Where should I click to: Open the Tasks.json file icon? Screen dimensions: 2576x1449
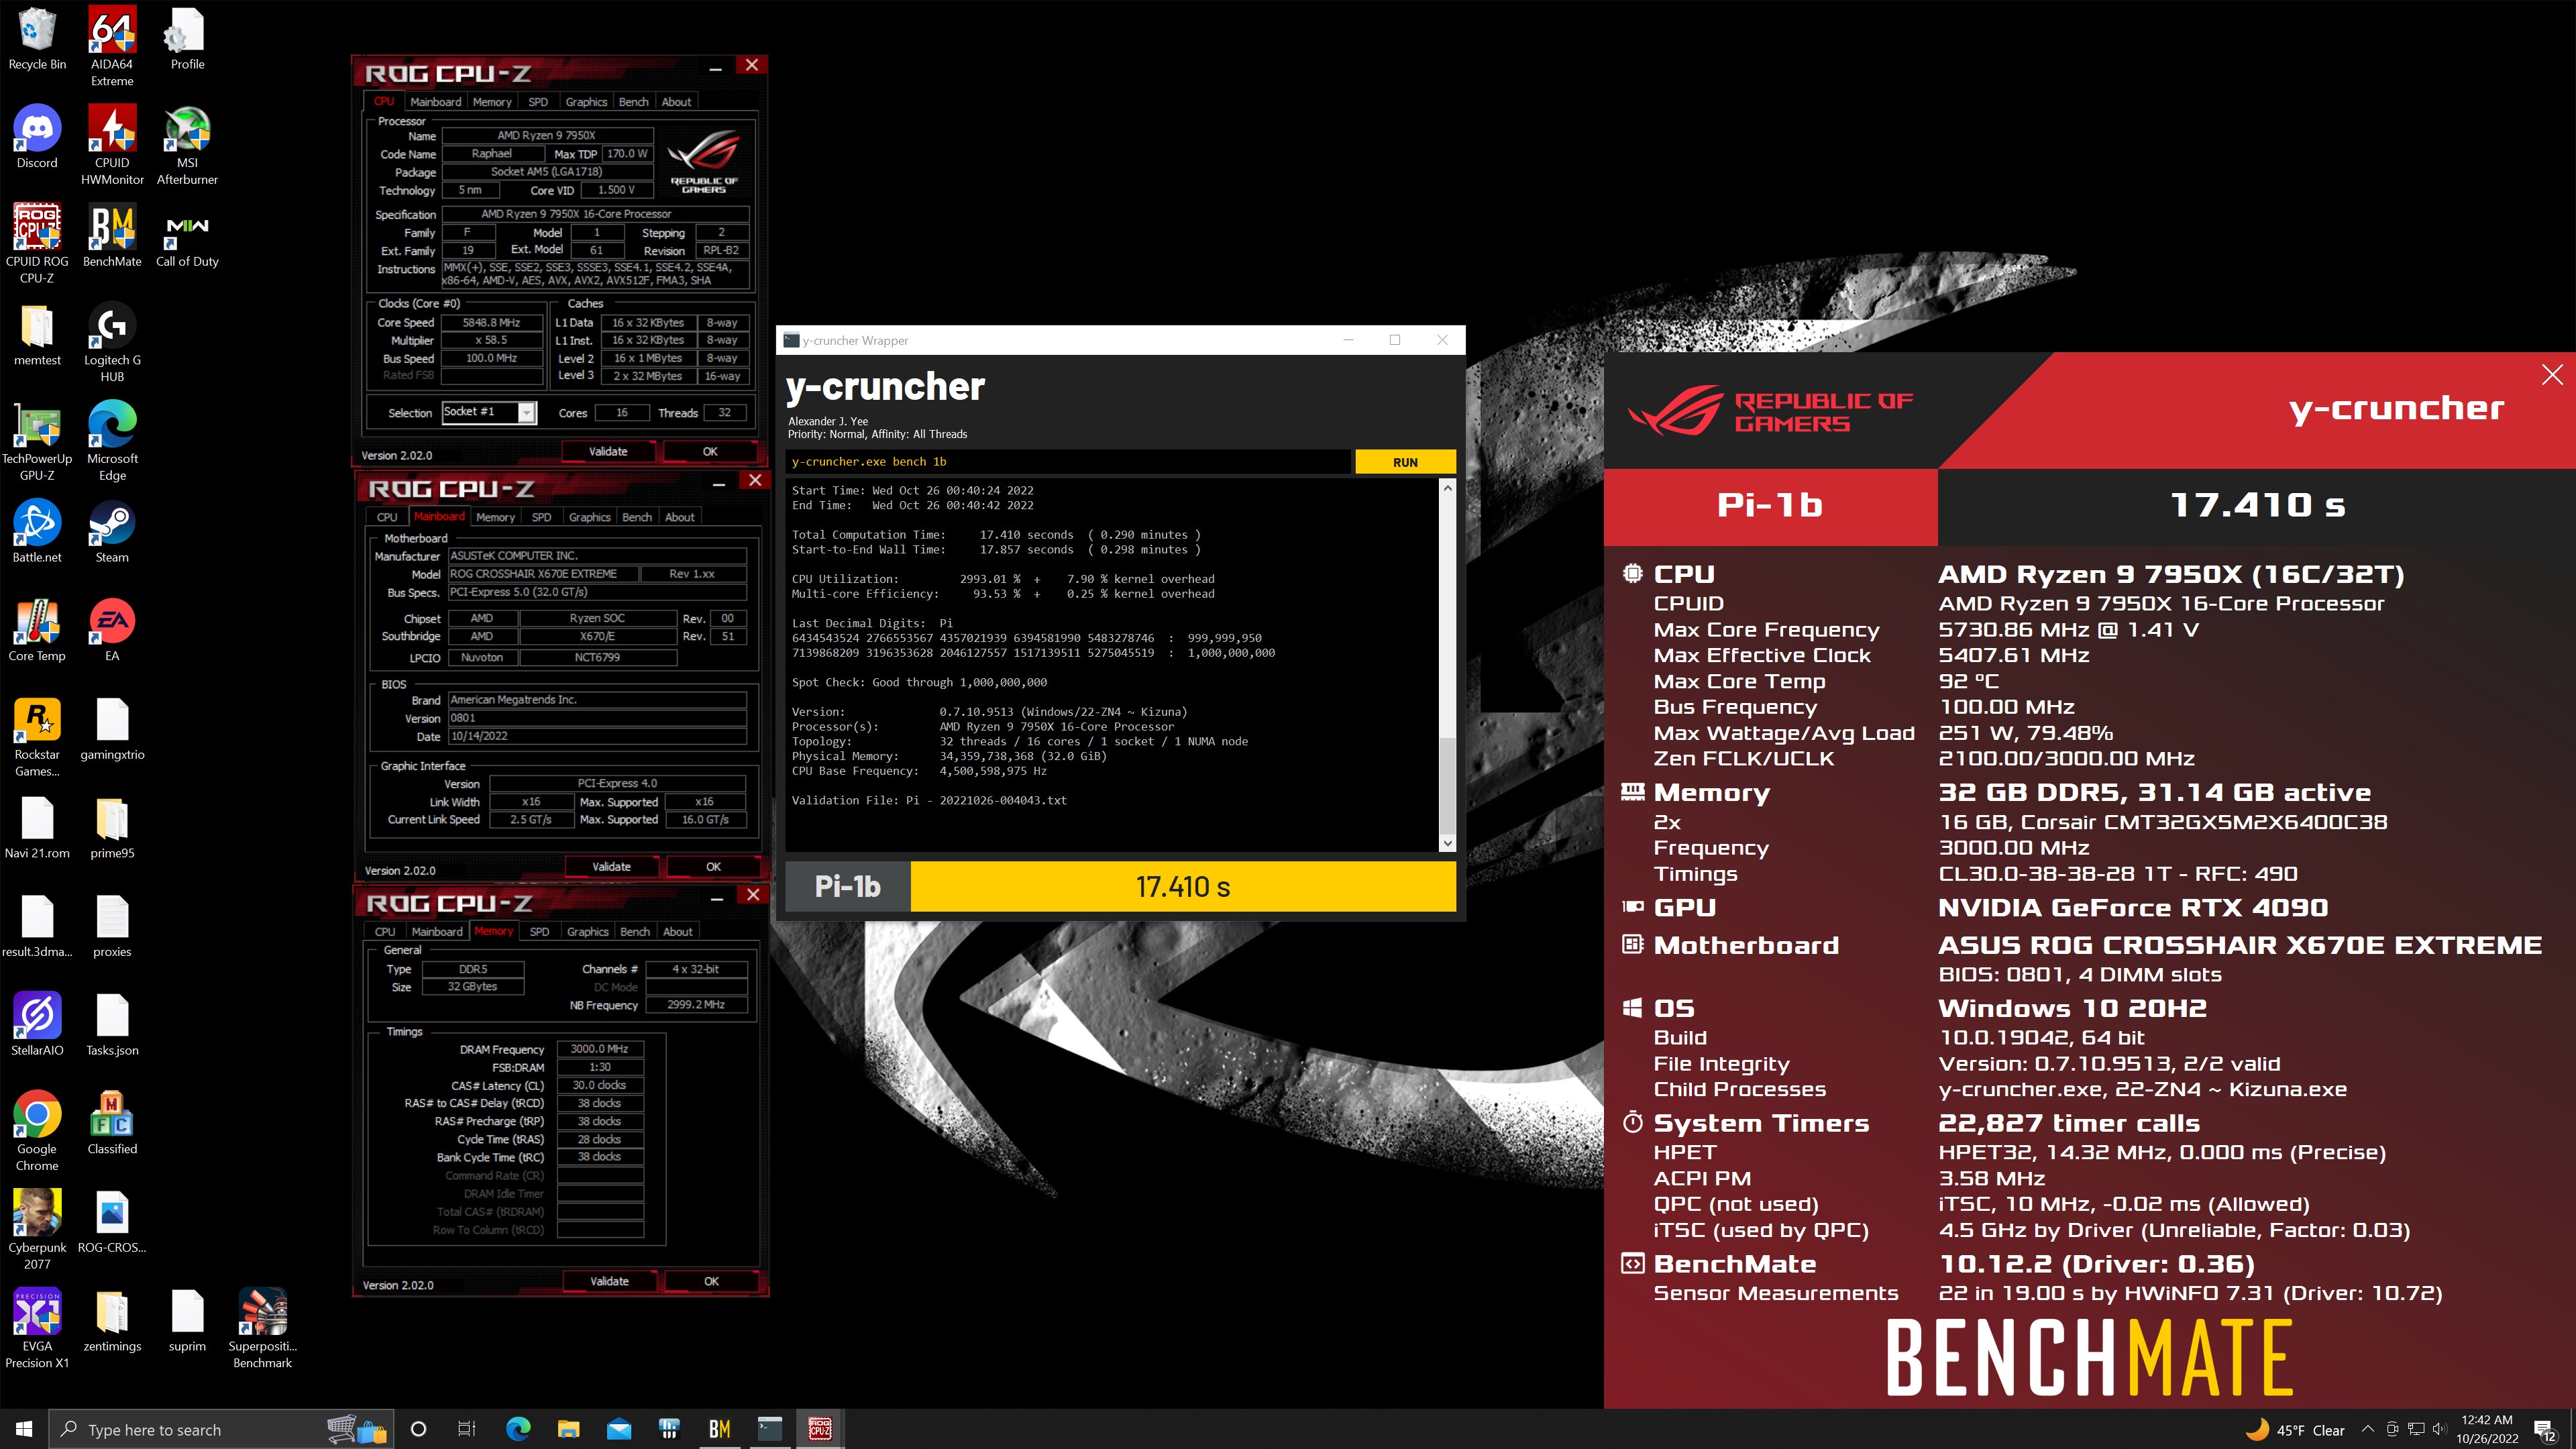pyautogui.click(x=112, y=1024)
